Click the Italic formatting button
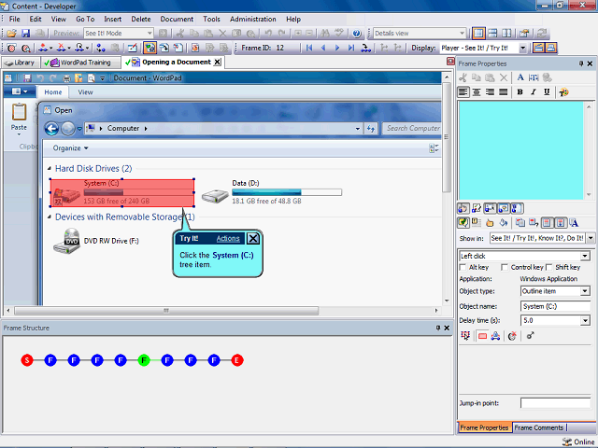 (x=534, y=91)
